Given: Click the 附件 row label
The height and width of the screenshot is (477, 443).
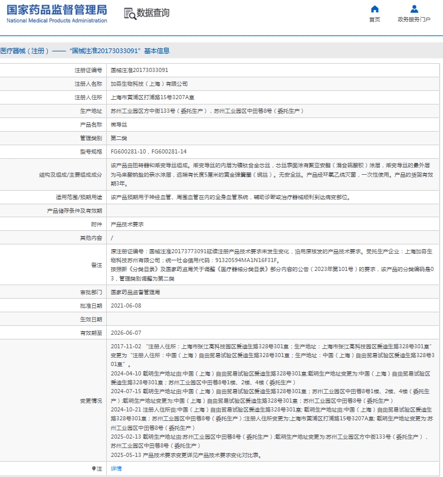Looking at the screenshot, I should 96,224.
